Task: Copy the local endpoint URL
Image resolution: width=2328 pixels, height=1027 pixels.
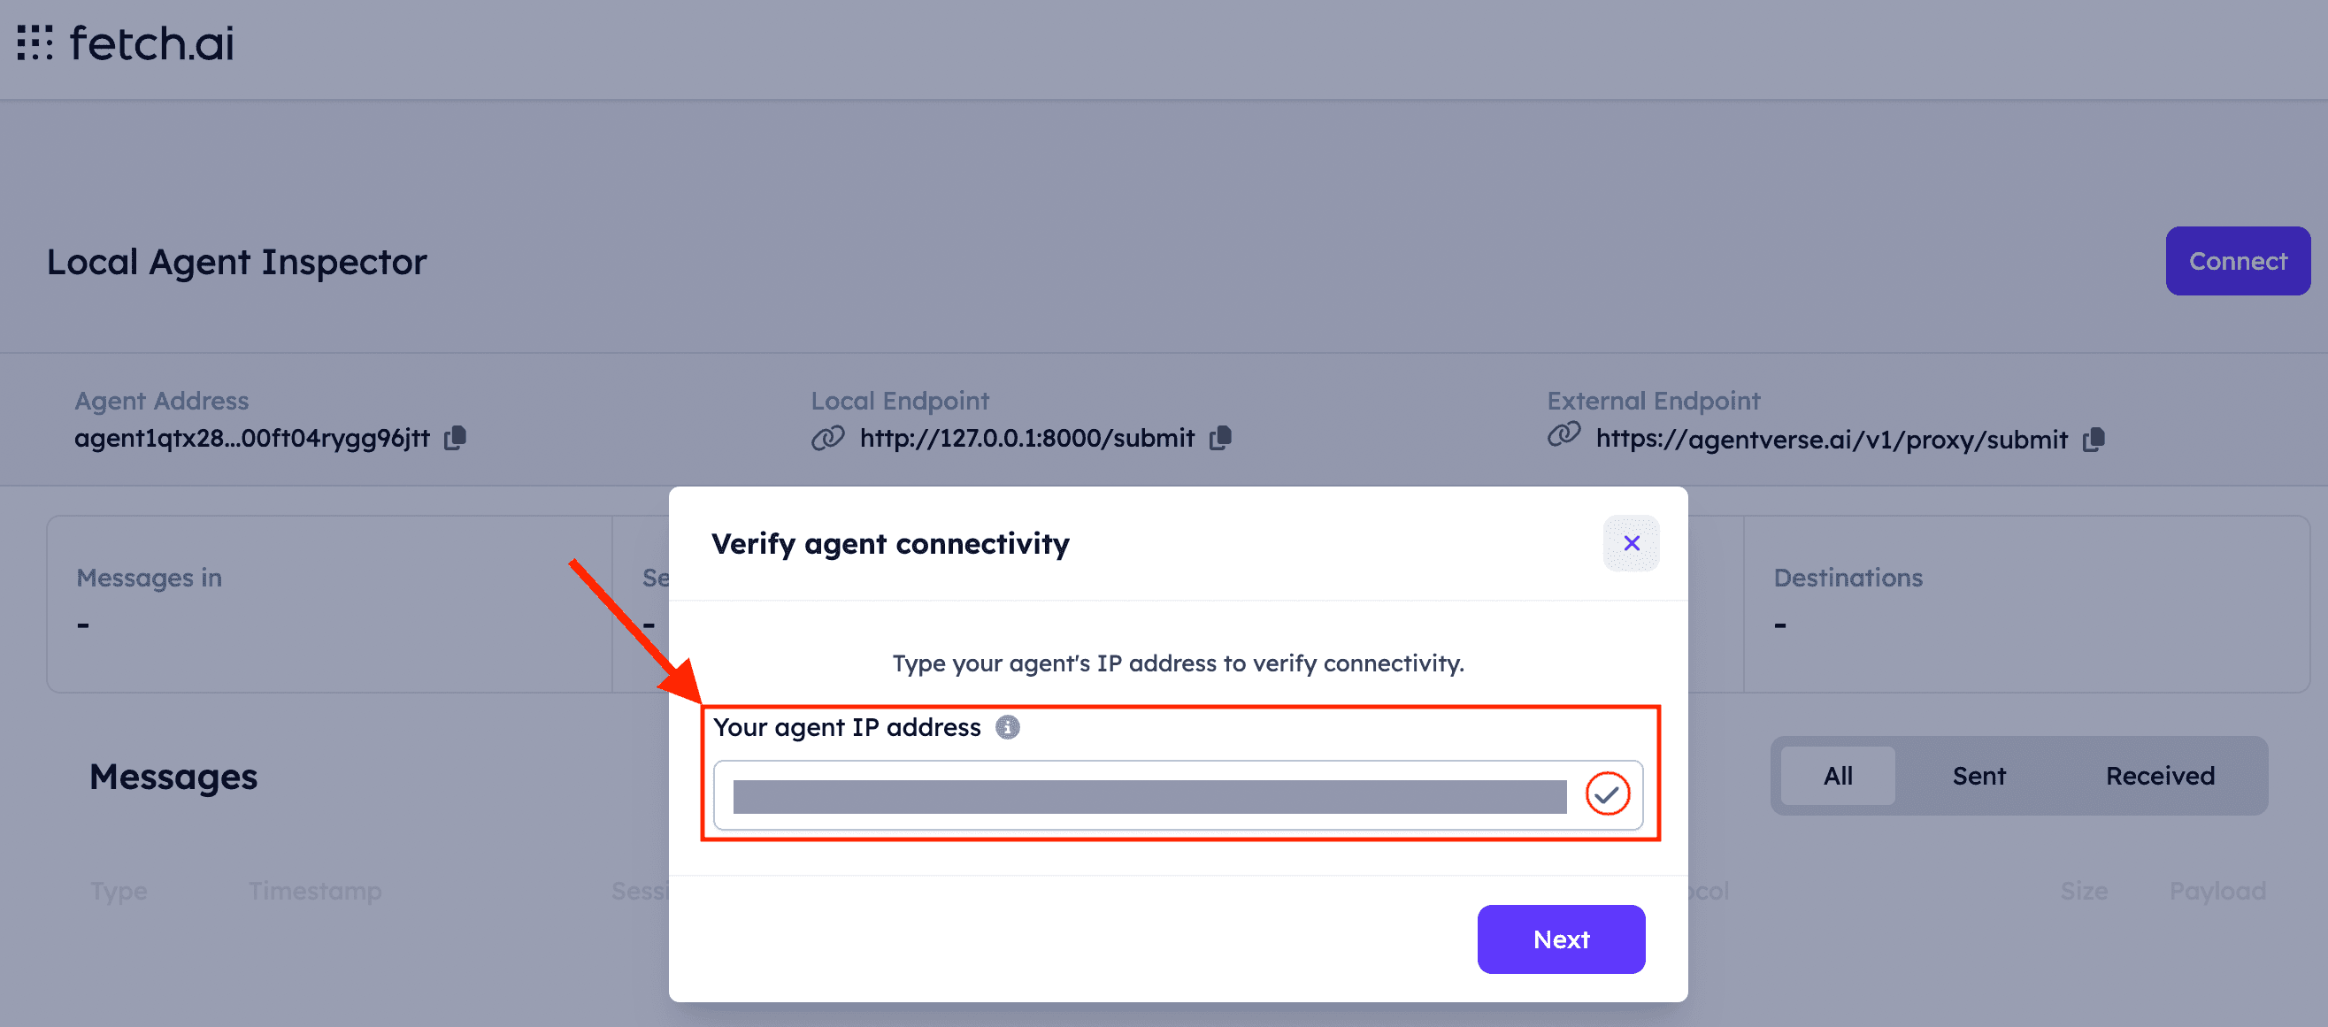Action: 1220,438
